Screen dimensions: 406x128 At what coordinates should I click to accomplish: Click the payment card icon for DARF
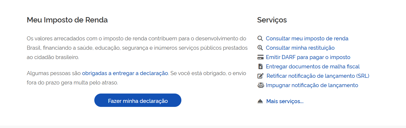click(260, 57)
